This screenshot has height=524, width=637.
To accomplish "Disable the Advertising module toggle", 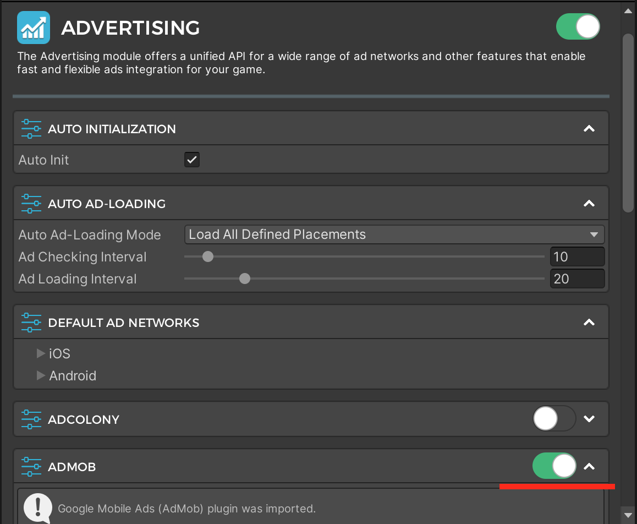I will (x=578, y=27).
